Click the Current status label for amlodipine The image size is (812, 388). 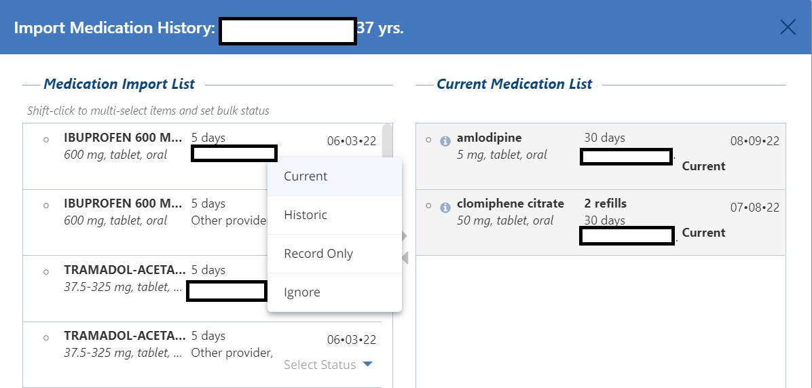pyautogui.click(x=703, y=166)
